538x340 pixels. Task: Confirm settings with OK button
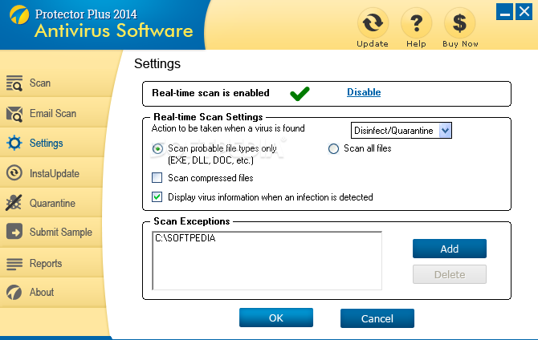point(276,318)
